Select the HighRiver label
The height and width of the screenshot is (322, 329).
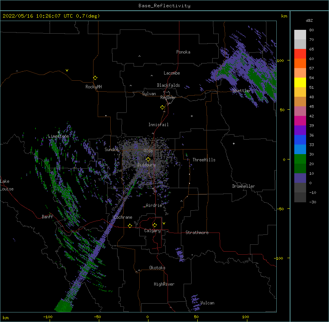pos(164,284)
